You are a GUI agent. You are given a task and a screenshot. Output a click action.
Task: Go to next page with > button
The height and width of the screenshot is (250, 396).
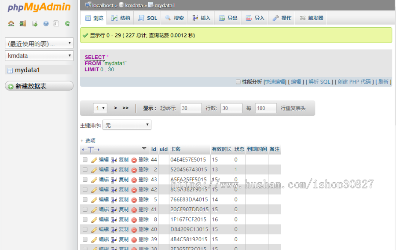click(x=115, y=108)
